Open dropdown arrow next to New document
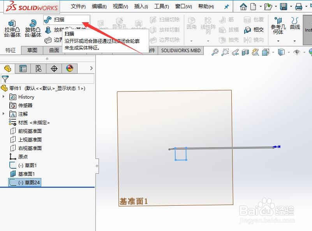The height and width of the screenshot is (231, 312). pos(261,7)
